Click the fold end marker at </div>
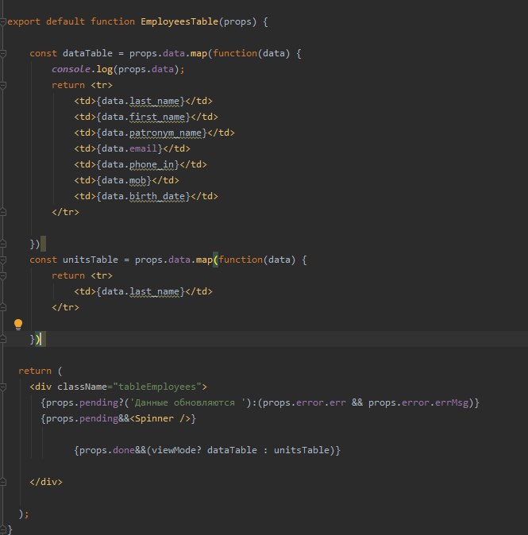Viewport: 528px width, 535px height. click(x=2, y=482)
